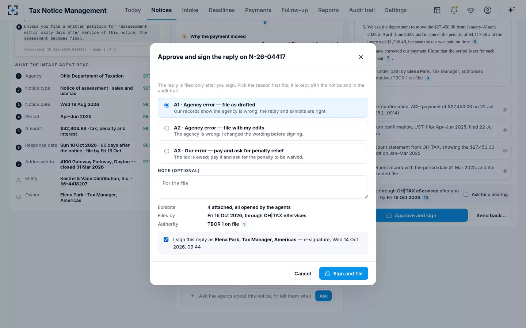The width and height of the screenshot is (526, 328).
Task: Cancel the approve and sign dialog
Action: pyautogui.click(x=302, y=273)
